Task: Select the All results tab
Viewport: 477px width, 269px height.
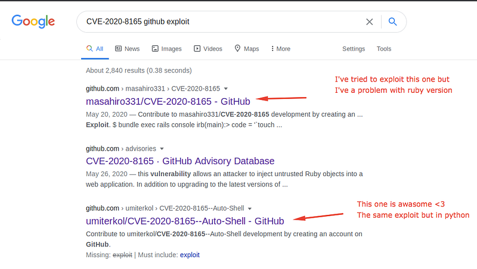Action: (x=95, y=49)
